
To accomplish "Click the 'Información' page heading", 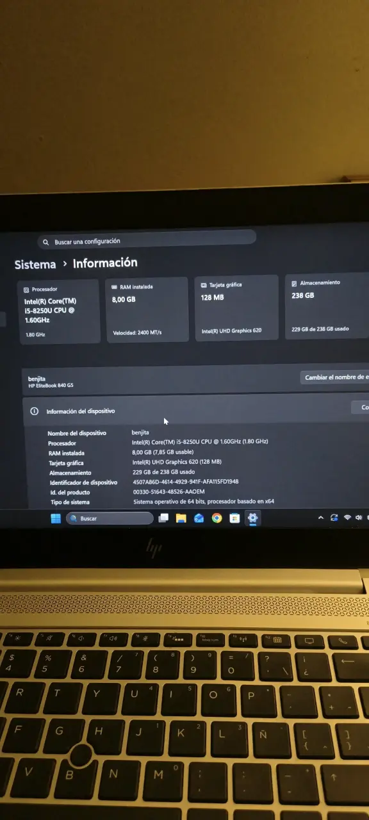I will tap(105, 263).
